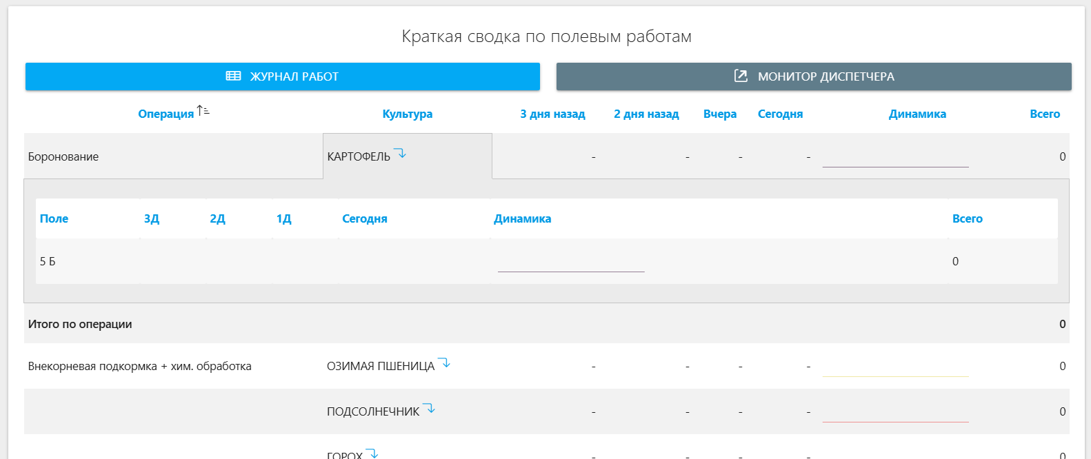Sort by the 3 дня назад column

tap(552, 114)
